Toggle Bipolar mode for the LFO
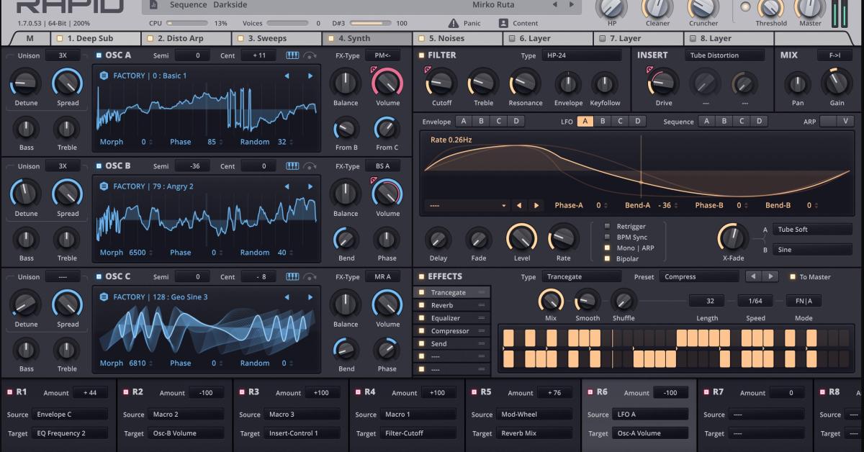 pyautogui.click(x=607, y=258)
